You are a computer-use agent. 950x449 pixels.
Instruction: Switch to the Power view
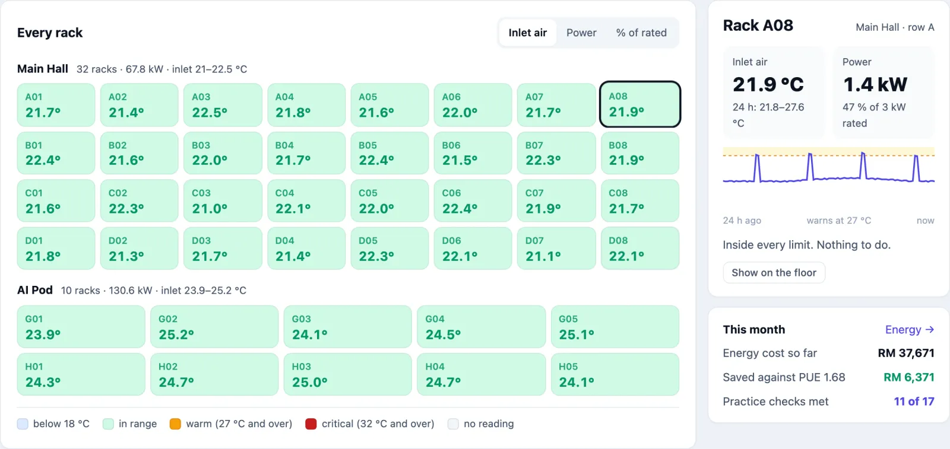(581, 33)
